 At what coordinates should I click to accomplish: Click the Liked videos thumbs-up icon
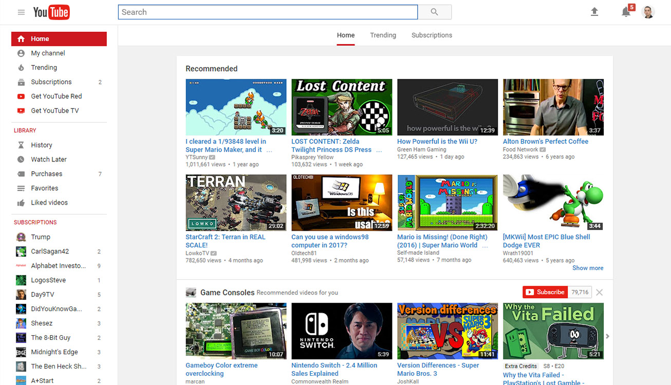pyautogui.click(x=21, y=203)
